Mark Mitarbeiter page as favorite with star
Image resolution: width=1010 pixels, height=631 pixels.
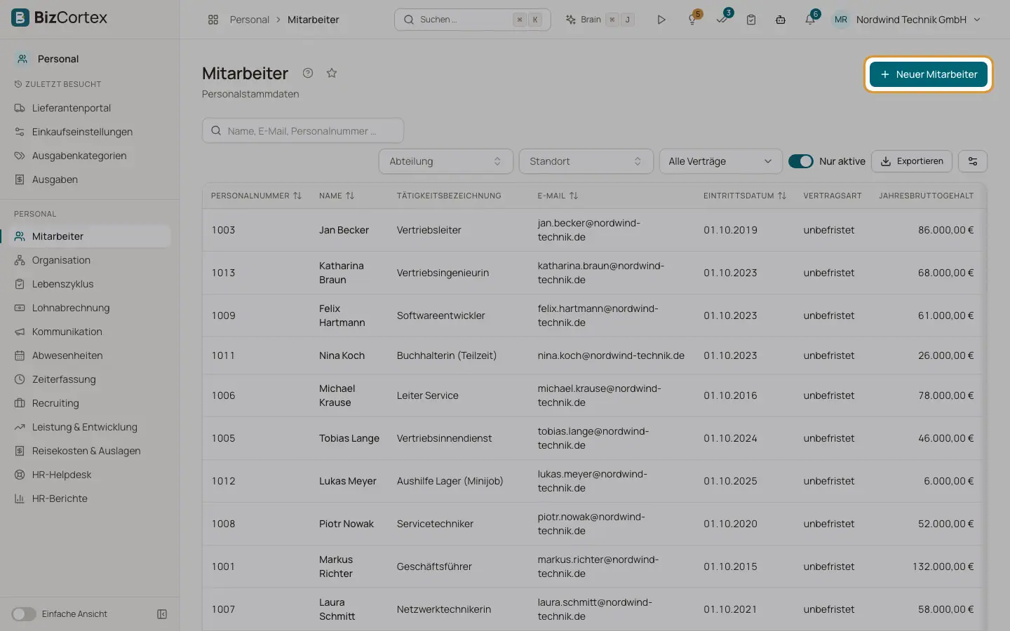pos(332,73)
